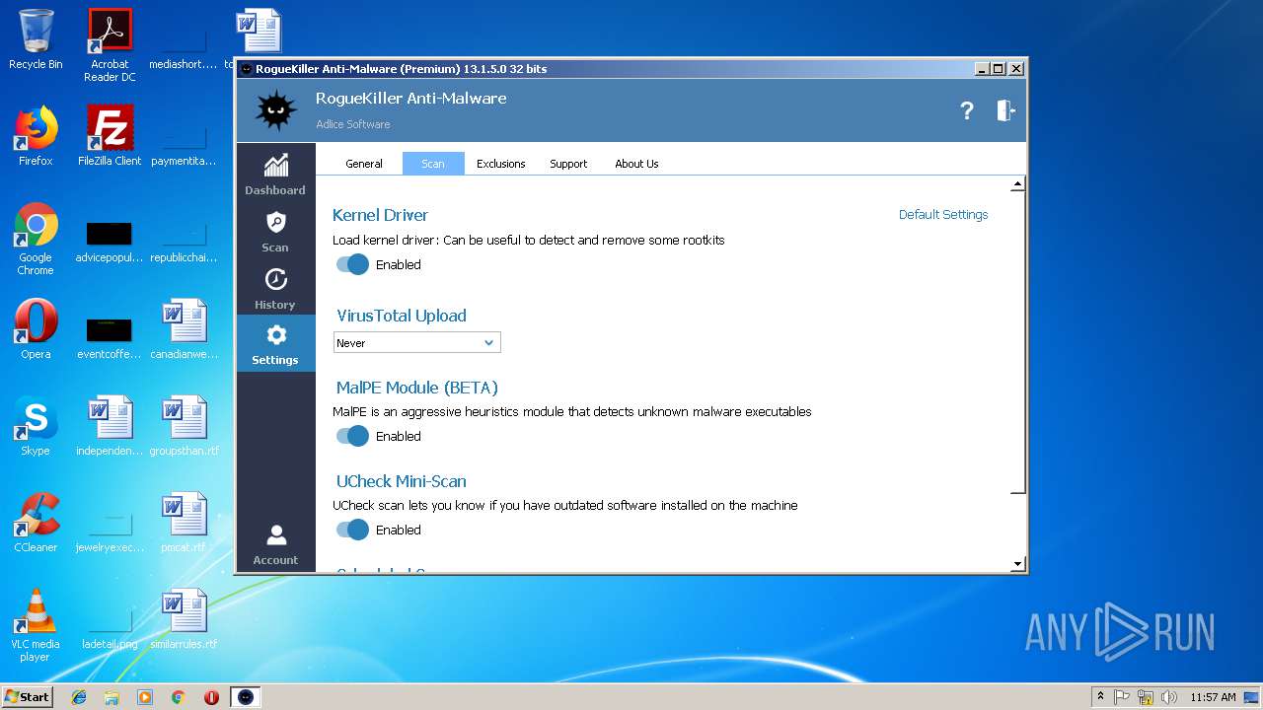
Task: Select the Scan settings tab
Action: click(x=433, y=164)
